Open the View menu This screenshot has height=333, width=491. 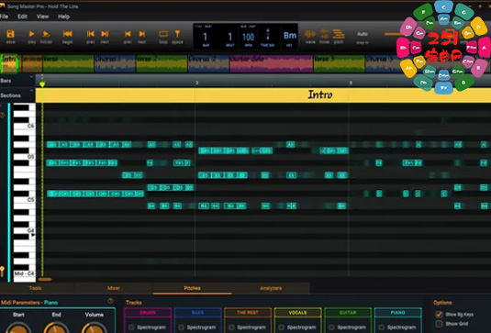[42, 17]
